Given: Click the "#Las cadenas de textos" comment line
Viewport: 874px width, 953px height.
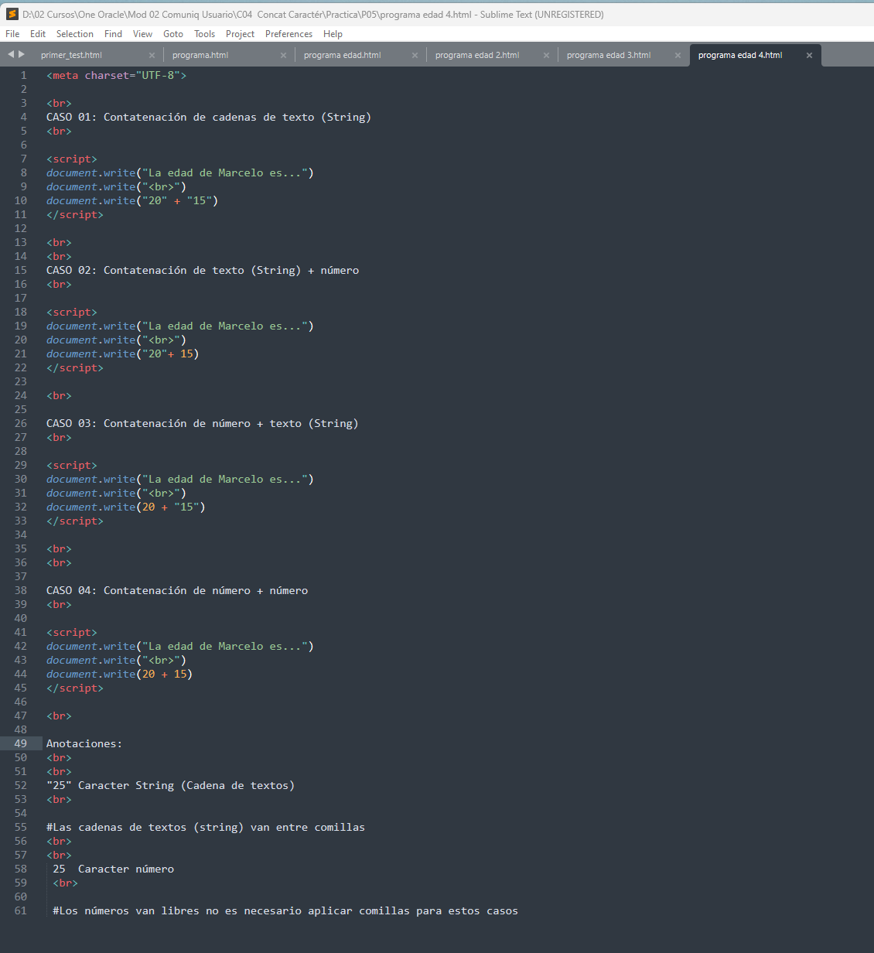Looking at the screenshot, I should point(206,828).
